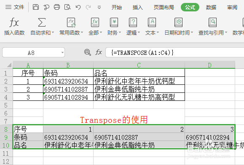Click the 日期和时间 functions icon
This screenshot has width=244, height=165.
[x=179, y=22]
